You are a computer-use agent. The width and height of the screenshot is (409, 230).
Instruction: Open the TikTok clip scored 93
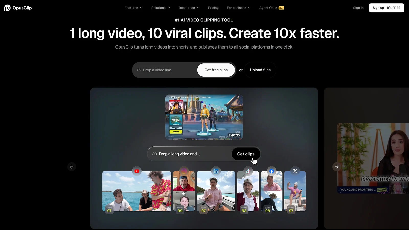click(248, 191)
